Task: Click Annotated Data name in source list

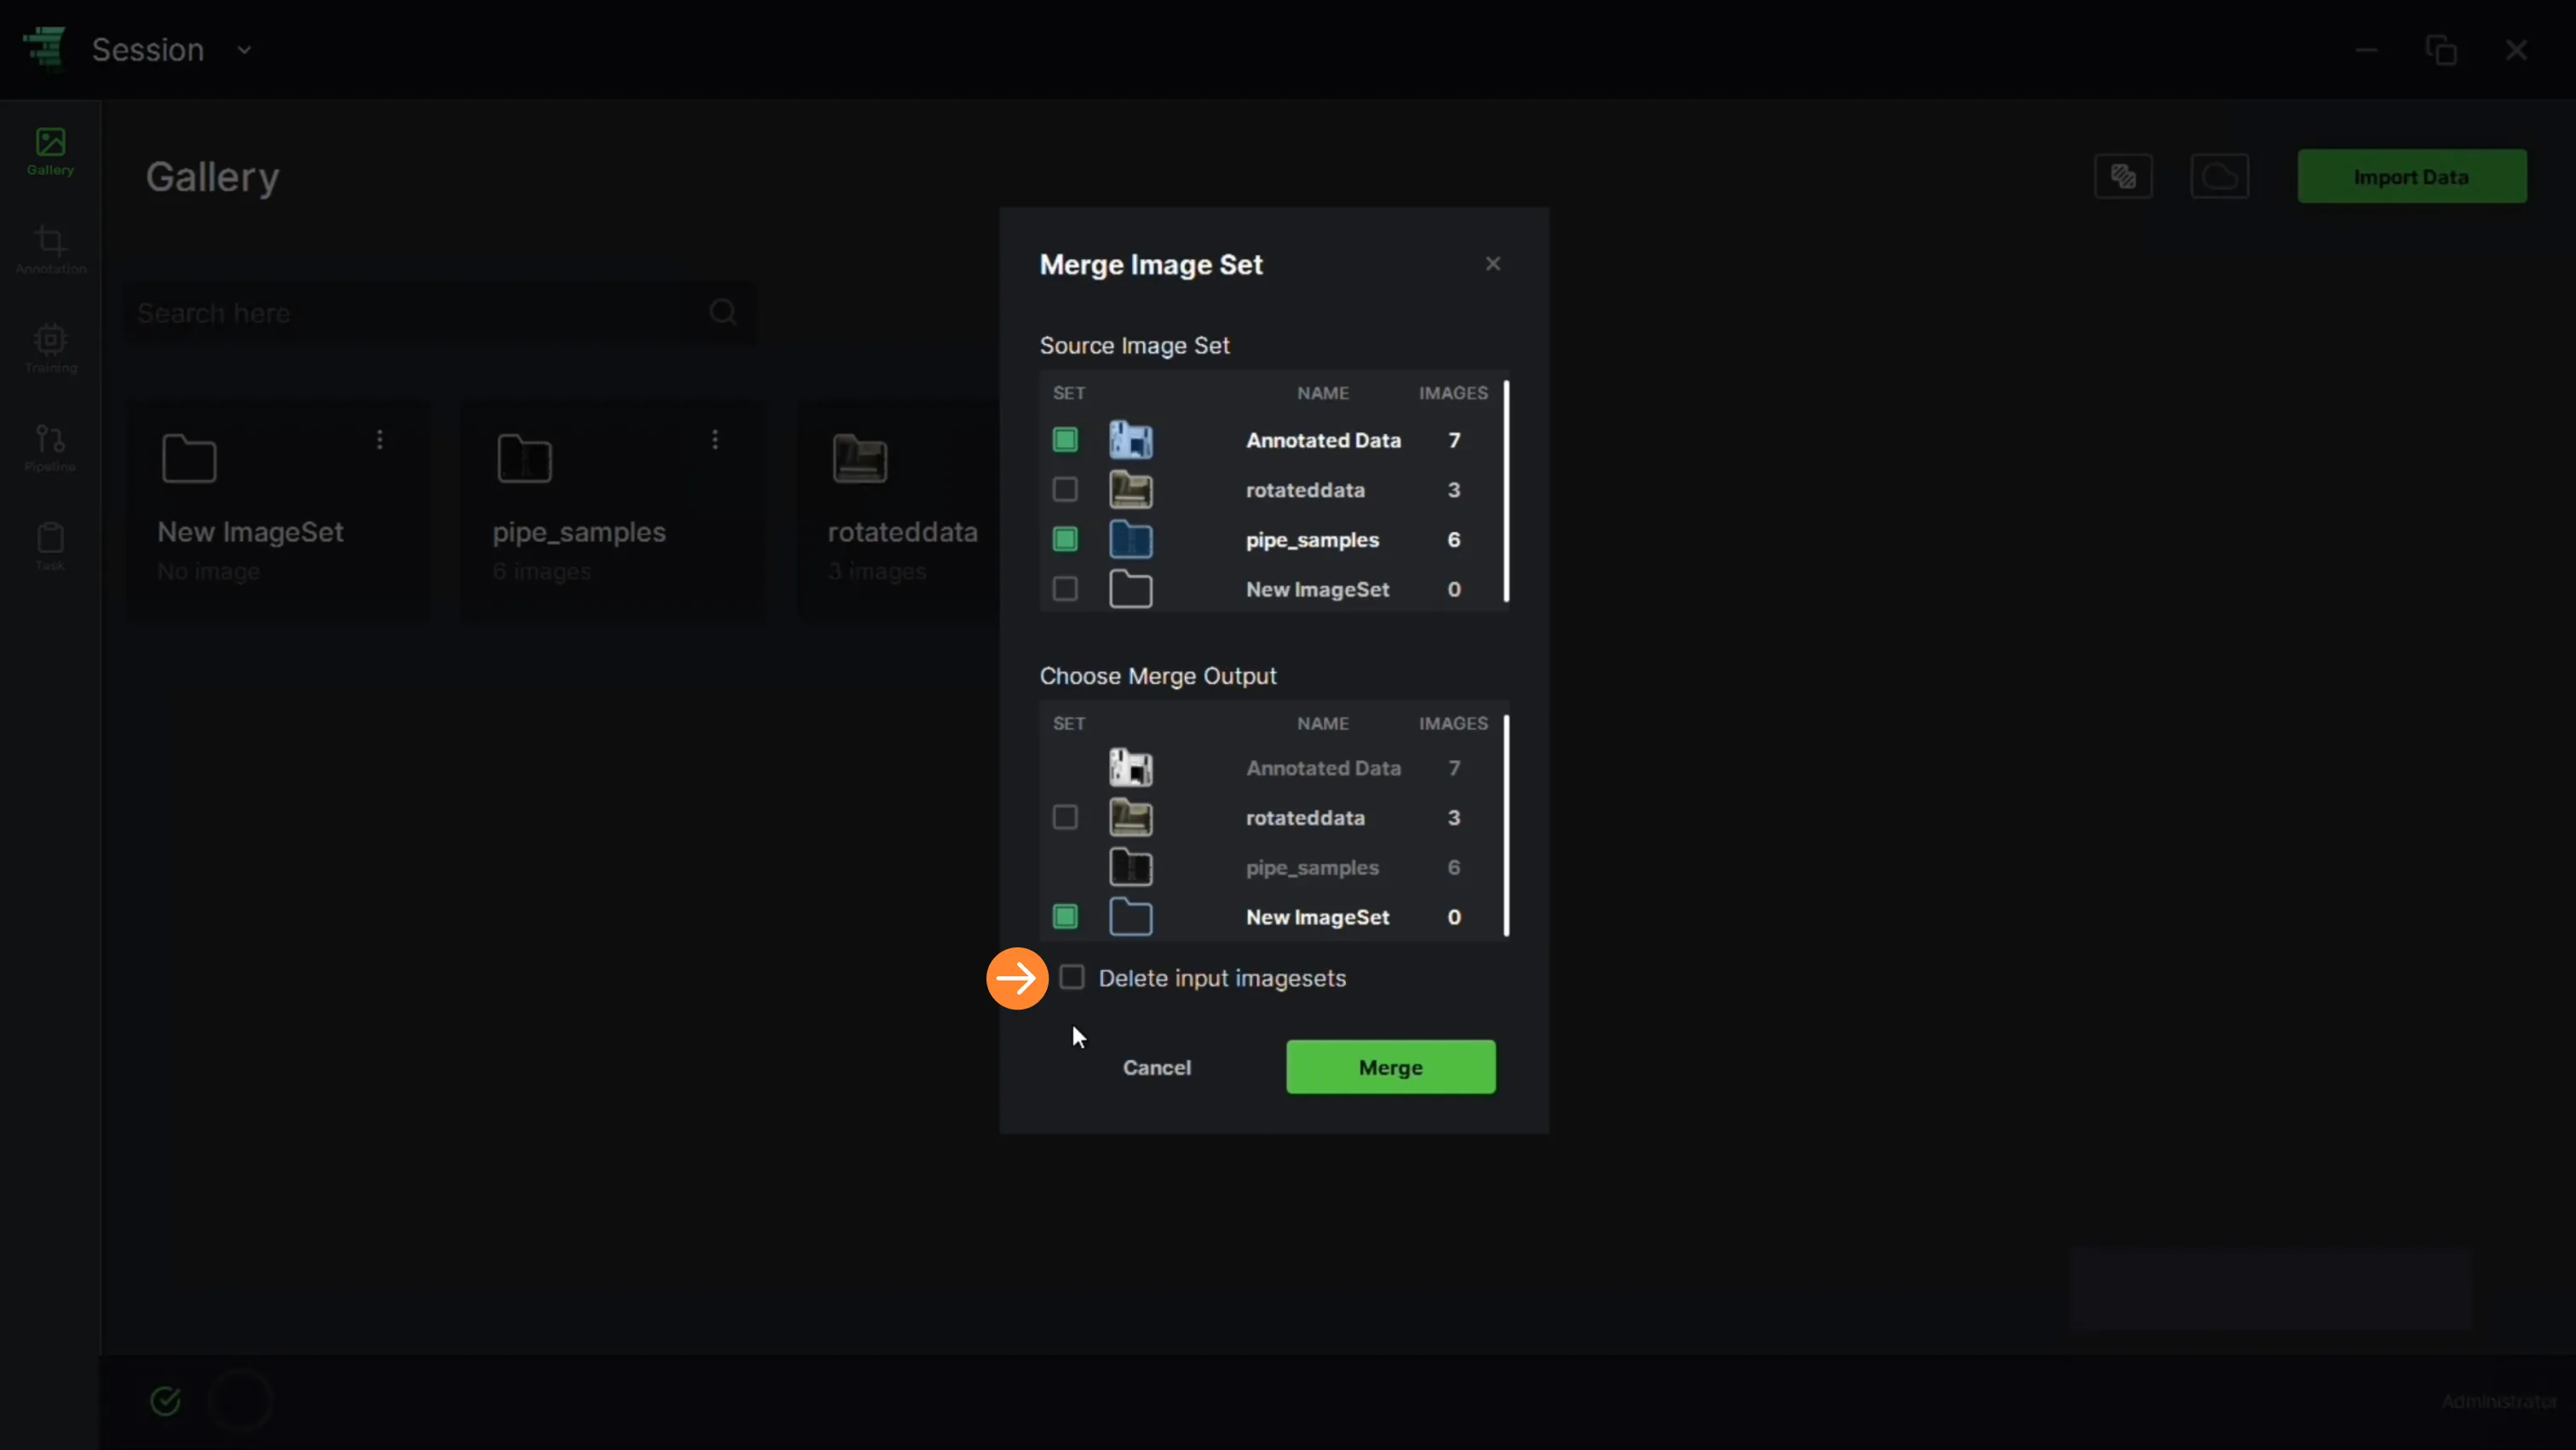Action: click(x=1323, y=440)
